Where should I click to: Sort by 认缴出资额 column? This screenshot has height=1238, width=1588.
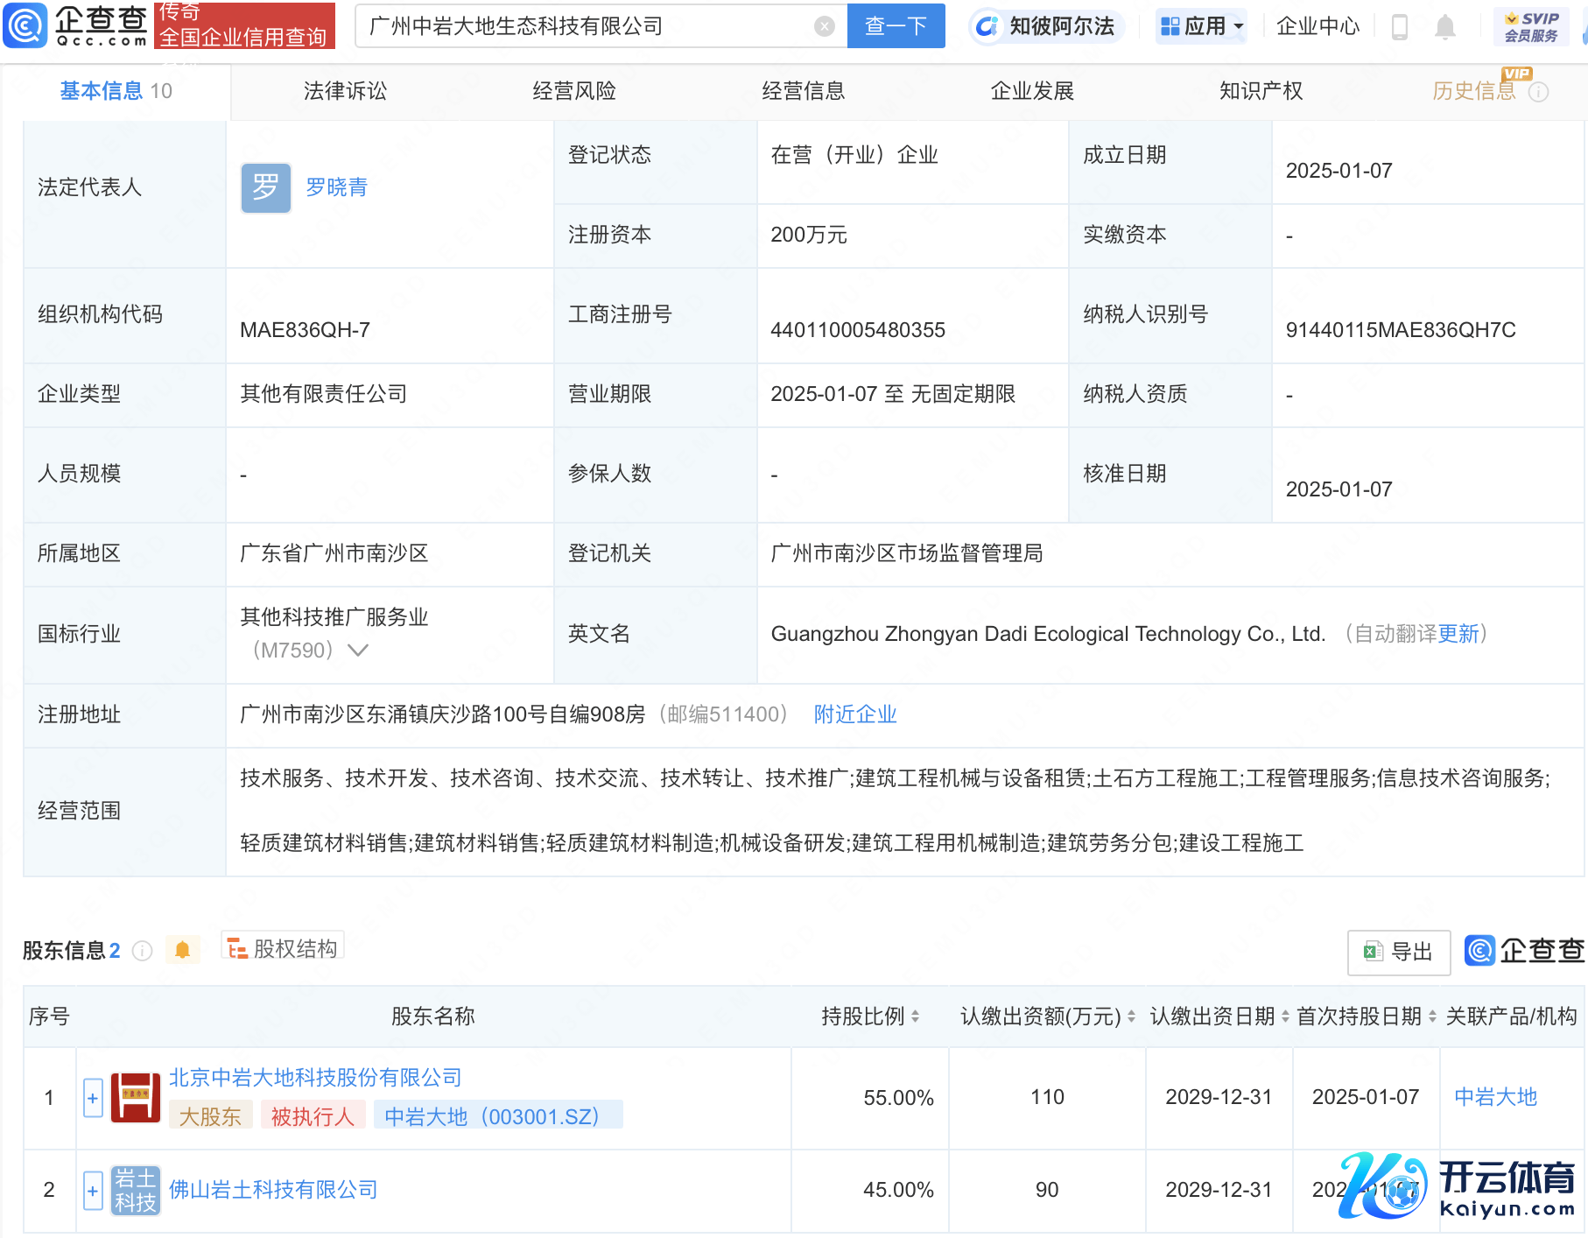1131,1016
